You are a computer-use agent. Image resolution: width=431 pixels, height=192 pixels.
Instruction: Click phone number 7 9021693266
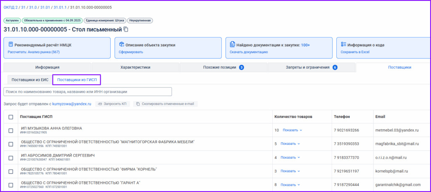pos(347,130)
